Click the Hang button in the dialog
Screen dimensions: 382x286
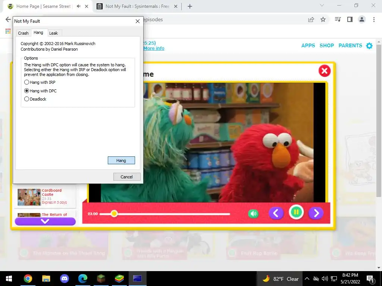click(x=121, y=161)
